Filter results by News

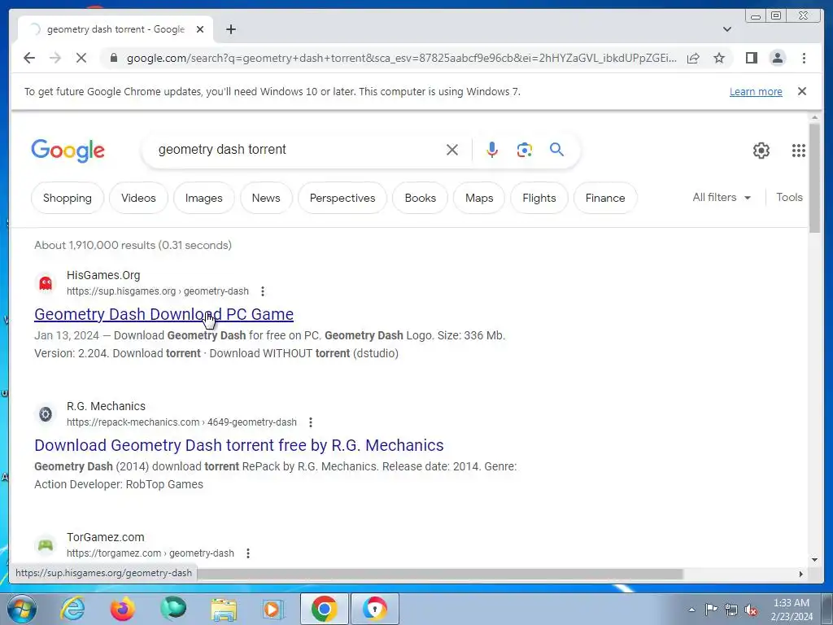pos(266,198)
